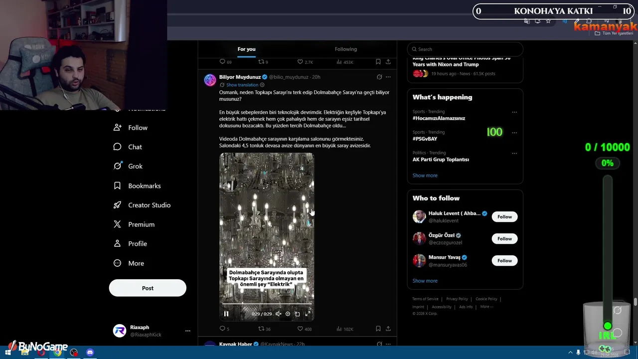The height and width of the screenshot is (359, 638).
Task: Open more options on Biliyor Muydunuz post
Action: (x=388, y=77)
